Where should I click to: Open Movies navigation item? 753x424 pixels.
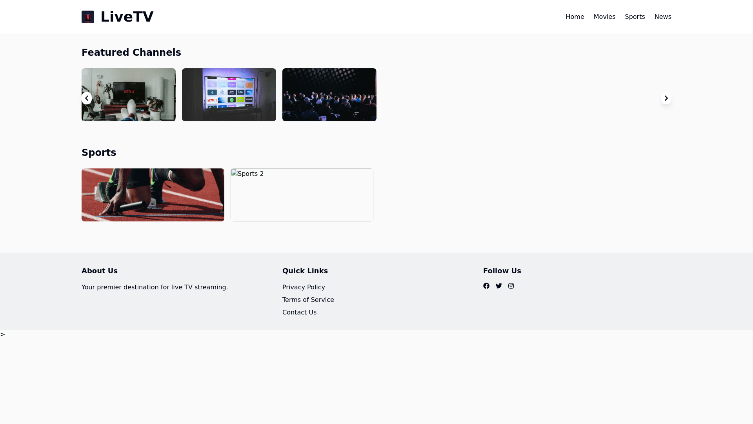pos(604,17)
